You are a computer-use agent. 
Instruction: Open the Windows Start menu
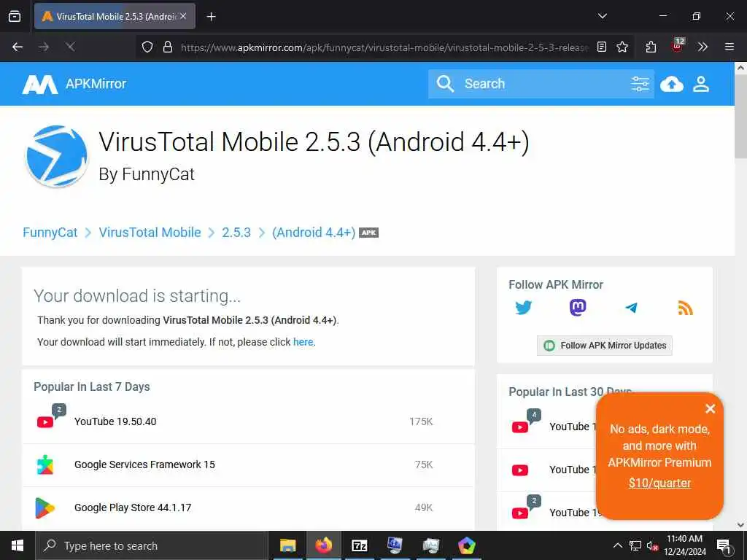(18, 545)
